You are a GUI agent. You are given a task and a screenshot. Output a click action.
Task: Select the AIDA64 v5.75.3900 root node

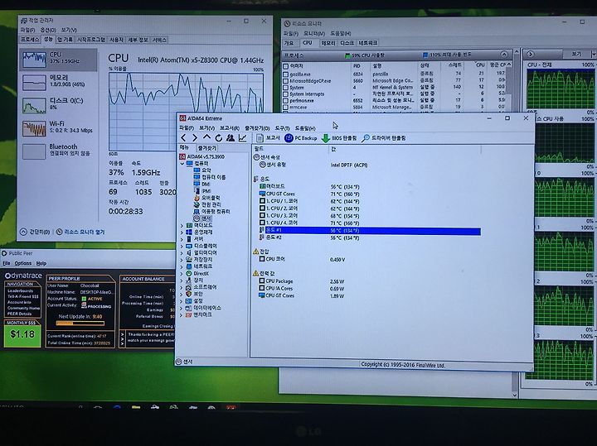201,156
